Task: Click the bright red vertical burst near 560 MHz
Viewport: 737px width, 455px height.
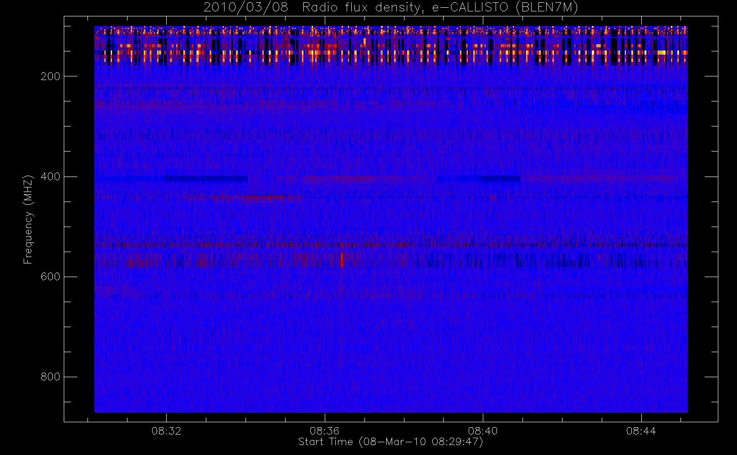Action: coord(342,260)
